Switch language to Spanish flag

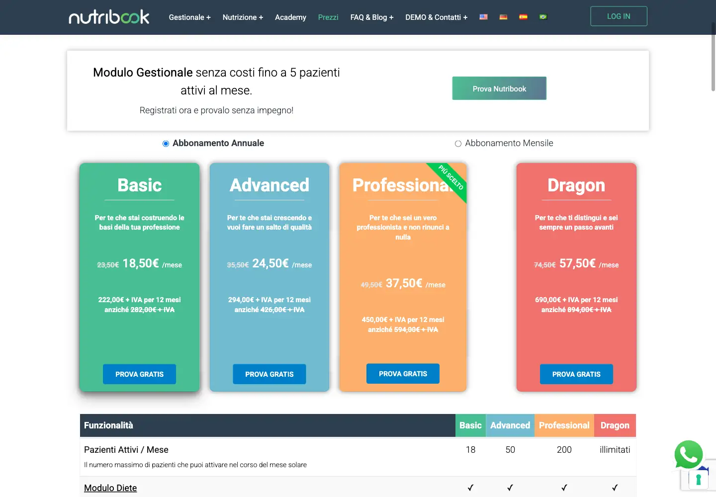coord(523,17)
